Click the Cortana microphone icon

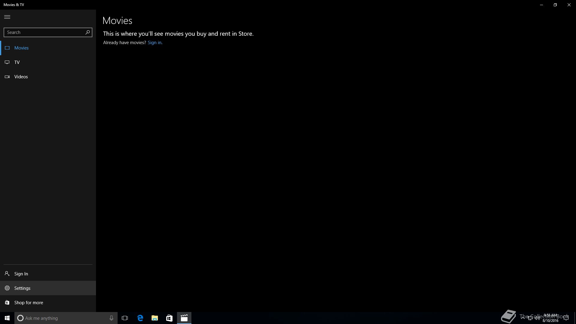click(x=111, y=318)
